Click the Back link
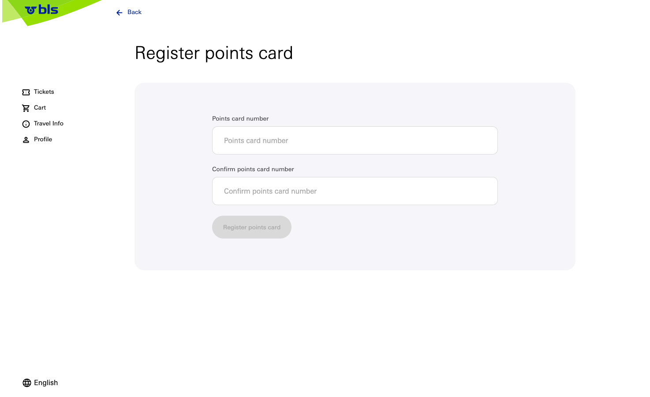Viewport: 650px width, 397px height. pyautogui.click(x=134, y=12)
